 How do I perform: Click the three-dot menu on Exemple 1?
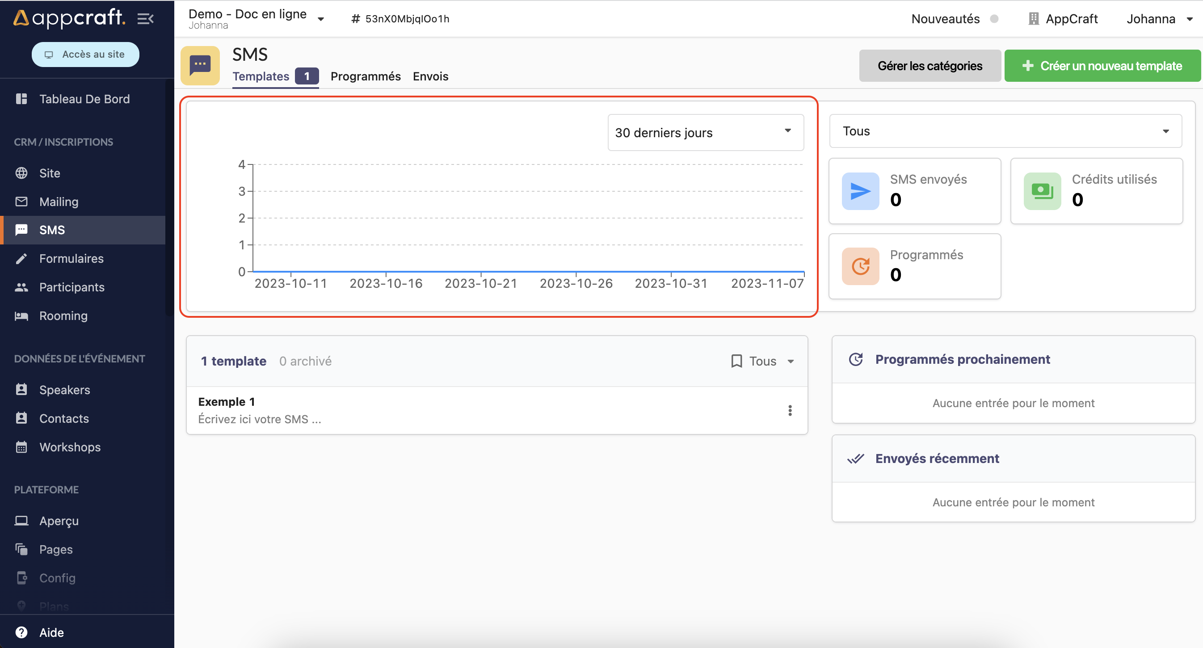point(790,410)
